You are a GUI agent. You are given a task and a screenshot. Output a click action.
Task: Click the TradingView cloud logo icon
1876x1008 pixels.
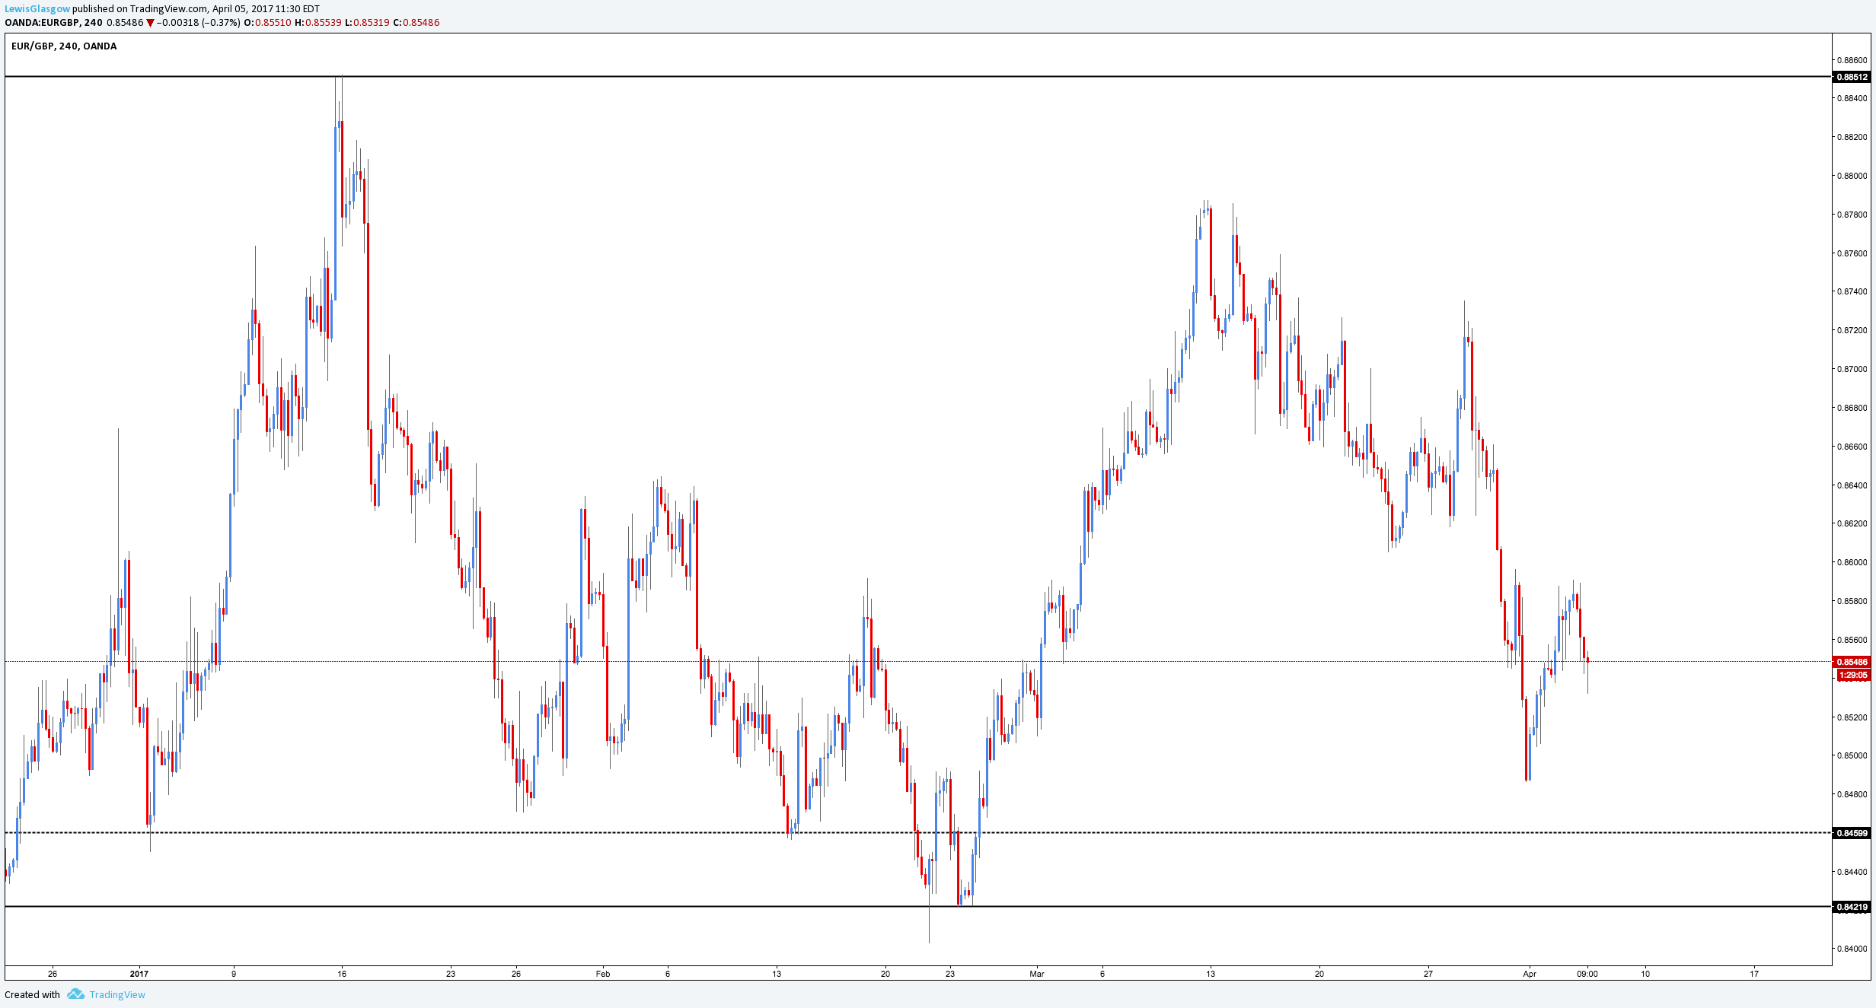(x=75, y=994)
